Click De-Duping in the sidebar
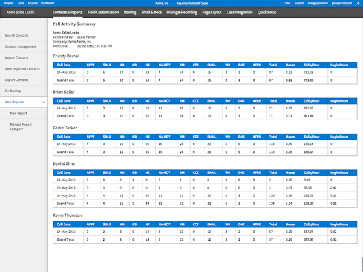Viewport: 363px width, 272px height. 12,91
